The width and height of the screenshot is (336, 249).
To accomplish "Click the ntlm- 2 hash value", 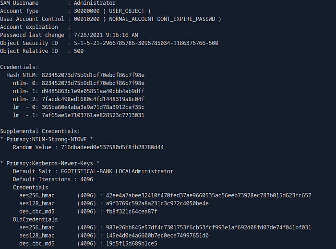I will 93,99.
